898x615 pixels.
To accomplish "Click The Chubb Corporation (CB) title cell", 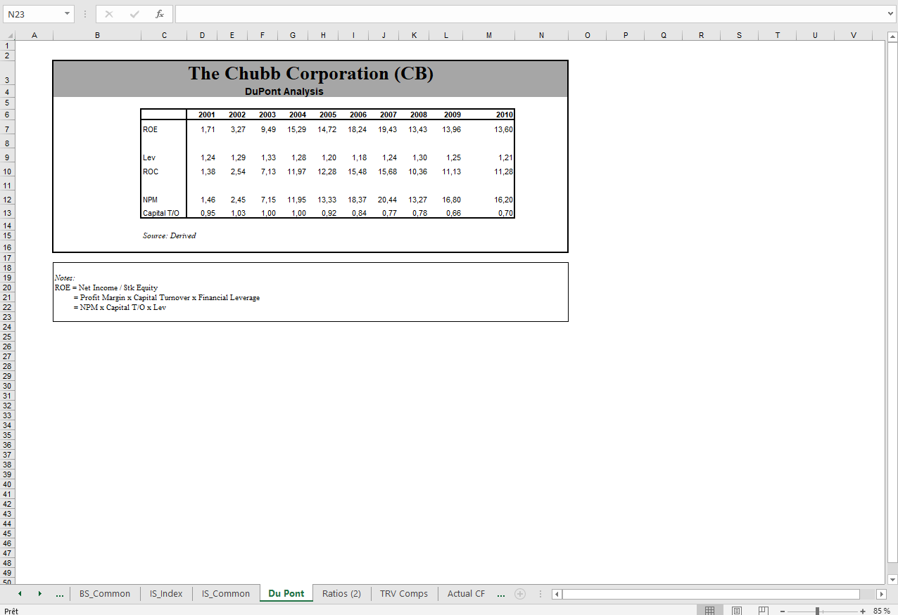I will click(310, 73).
